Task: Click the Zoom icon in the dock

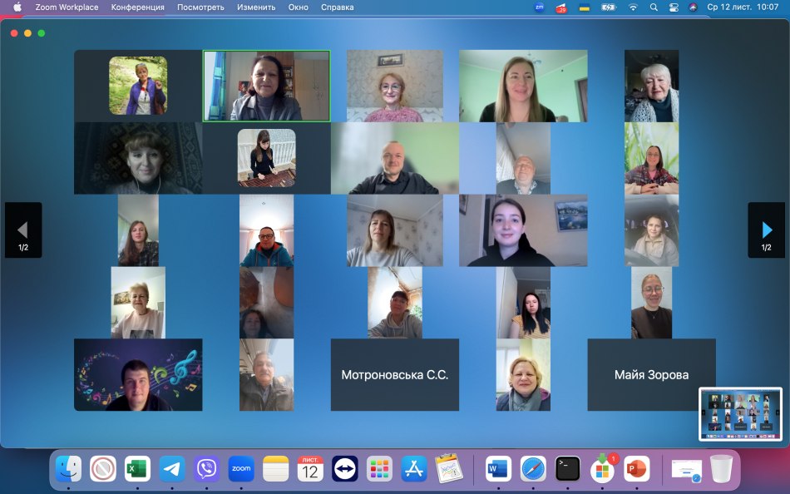Action: click(x=241, y=469)
